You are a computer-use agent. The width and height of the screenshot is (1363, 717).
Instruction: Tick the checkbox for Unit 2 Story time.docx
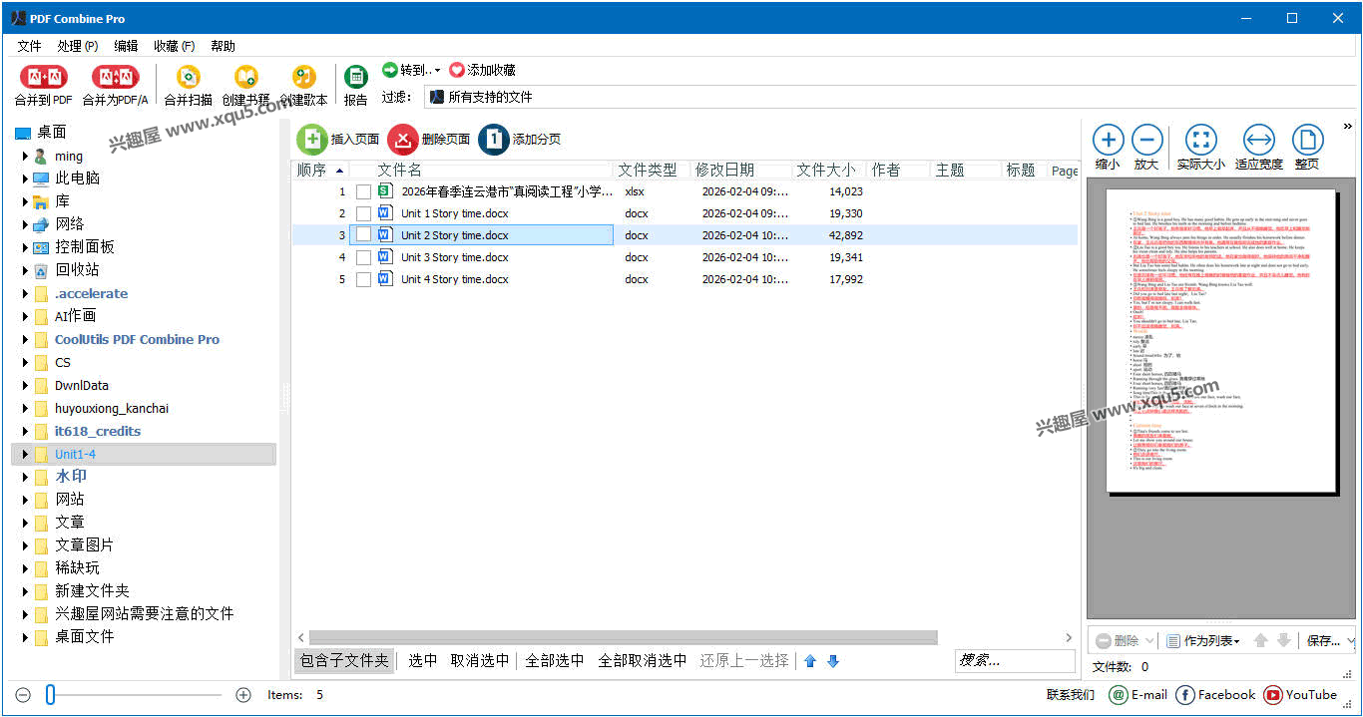click(363, 235)
